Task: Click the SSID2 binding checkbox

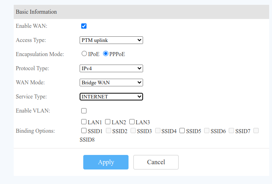Action: [108, 131]
